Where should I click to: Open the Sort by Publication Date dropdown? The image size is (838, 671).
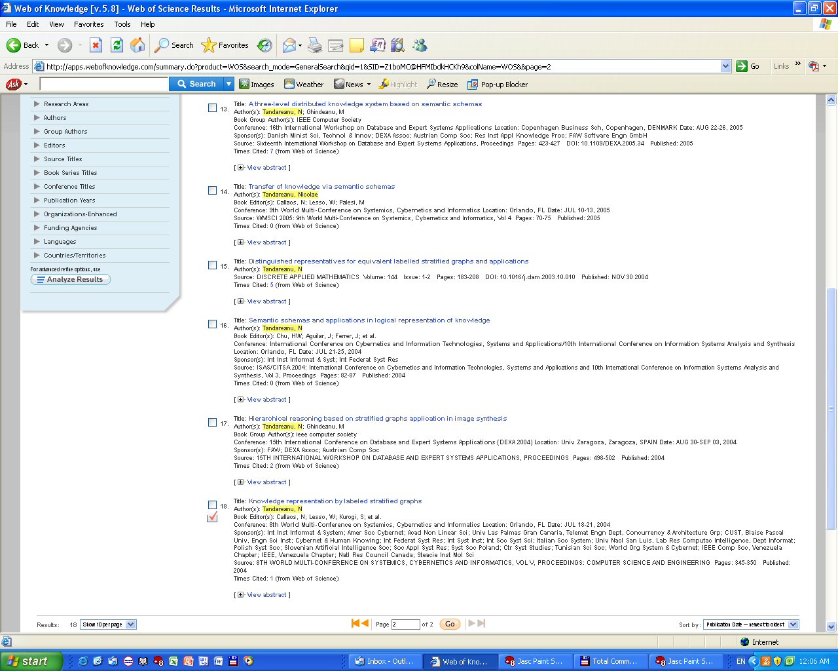pyautogui.click(x=752, y=624)
